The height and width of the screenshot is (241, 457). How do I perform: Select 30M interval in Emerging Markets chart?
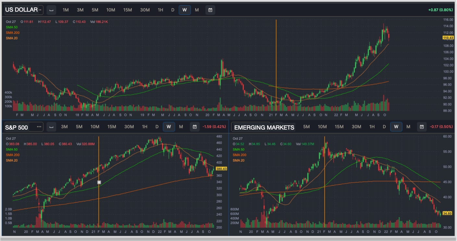[x=356, y=127]
